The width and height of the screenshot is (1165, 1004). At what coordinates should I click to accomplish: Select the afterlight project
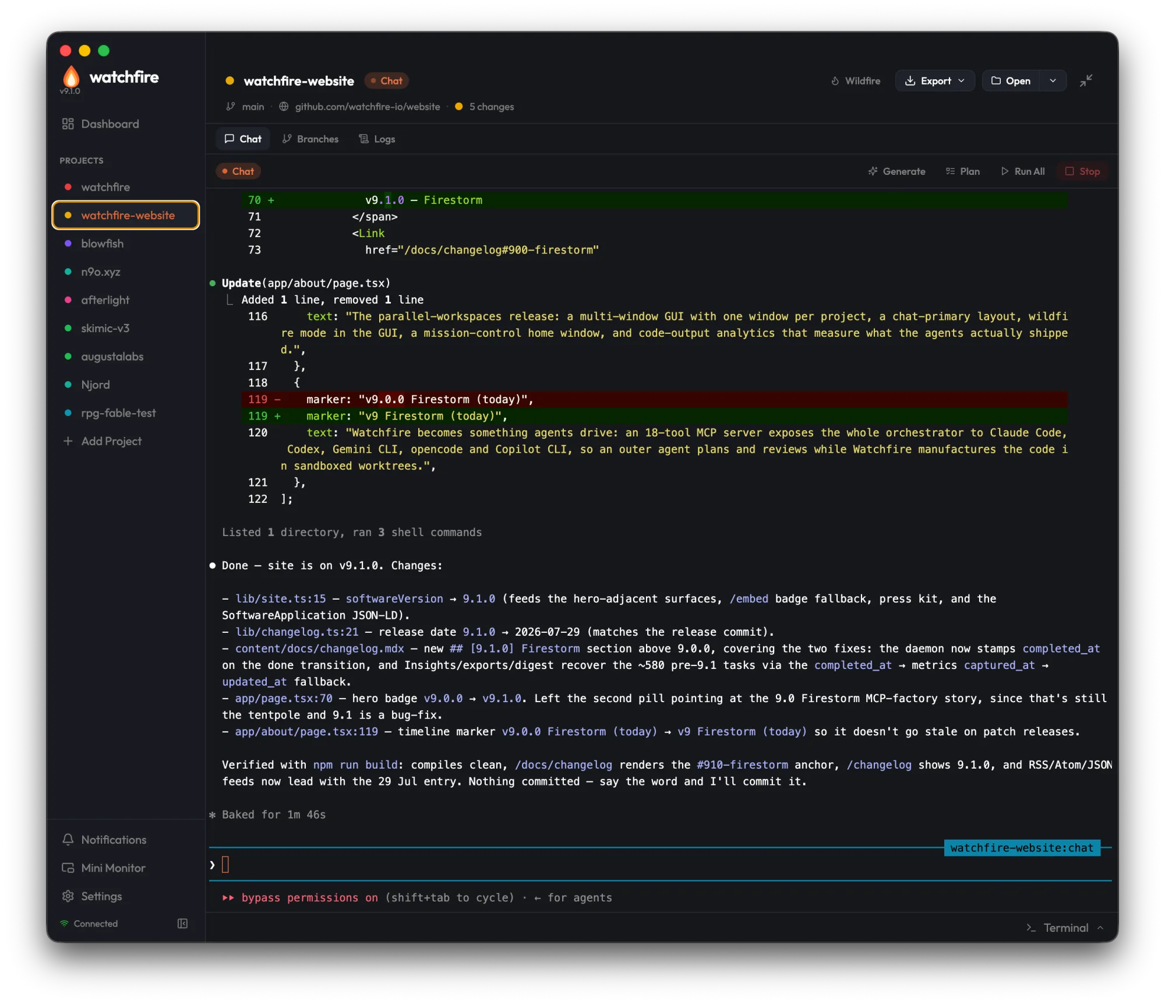[126, 300]
